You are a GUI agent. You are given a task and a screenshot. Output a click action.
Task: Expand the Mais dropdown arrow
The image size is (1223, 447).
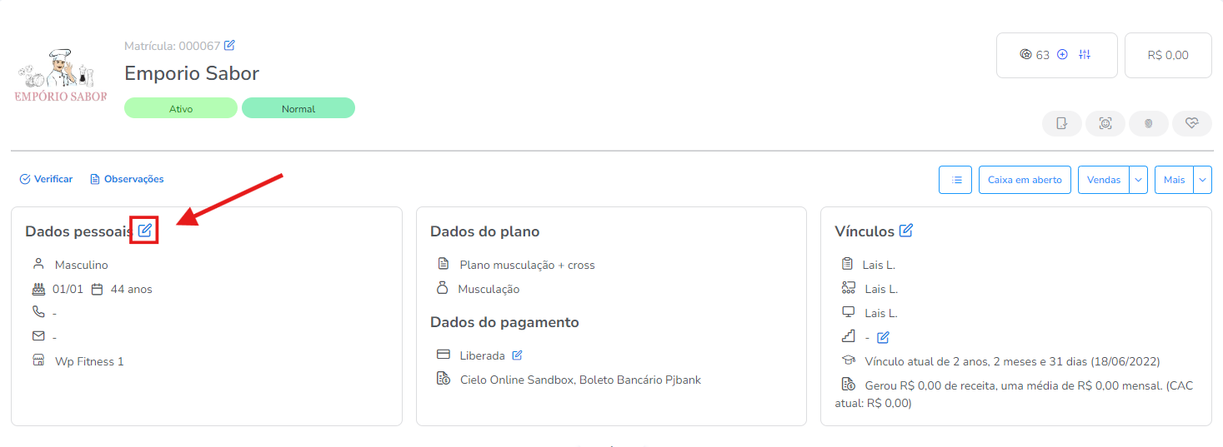pyautogui.click(x=1202, y=180)
